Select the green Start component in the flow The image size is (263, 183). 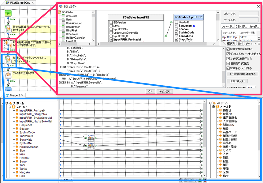[8, 13]
